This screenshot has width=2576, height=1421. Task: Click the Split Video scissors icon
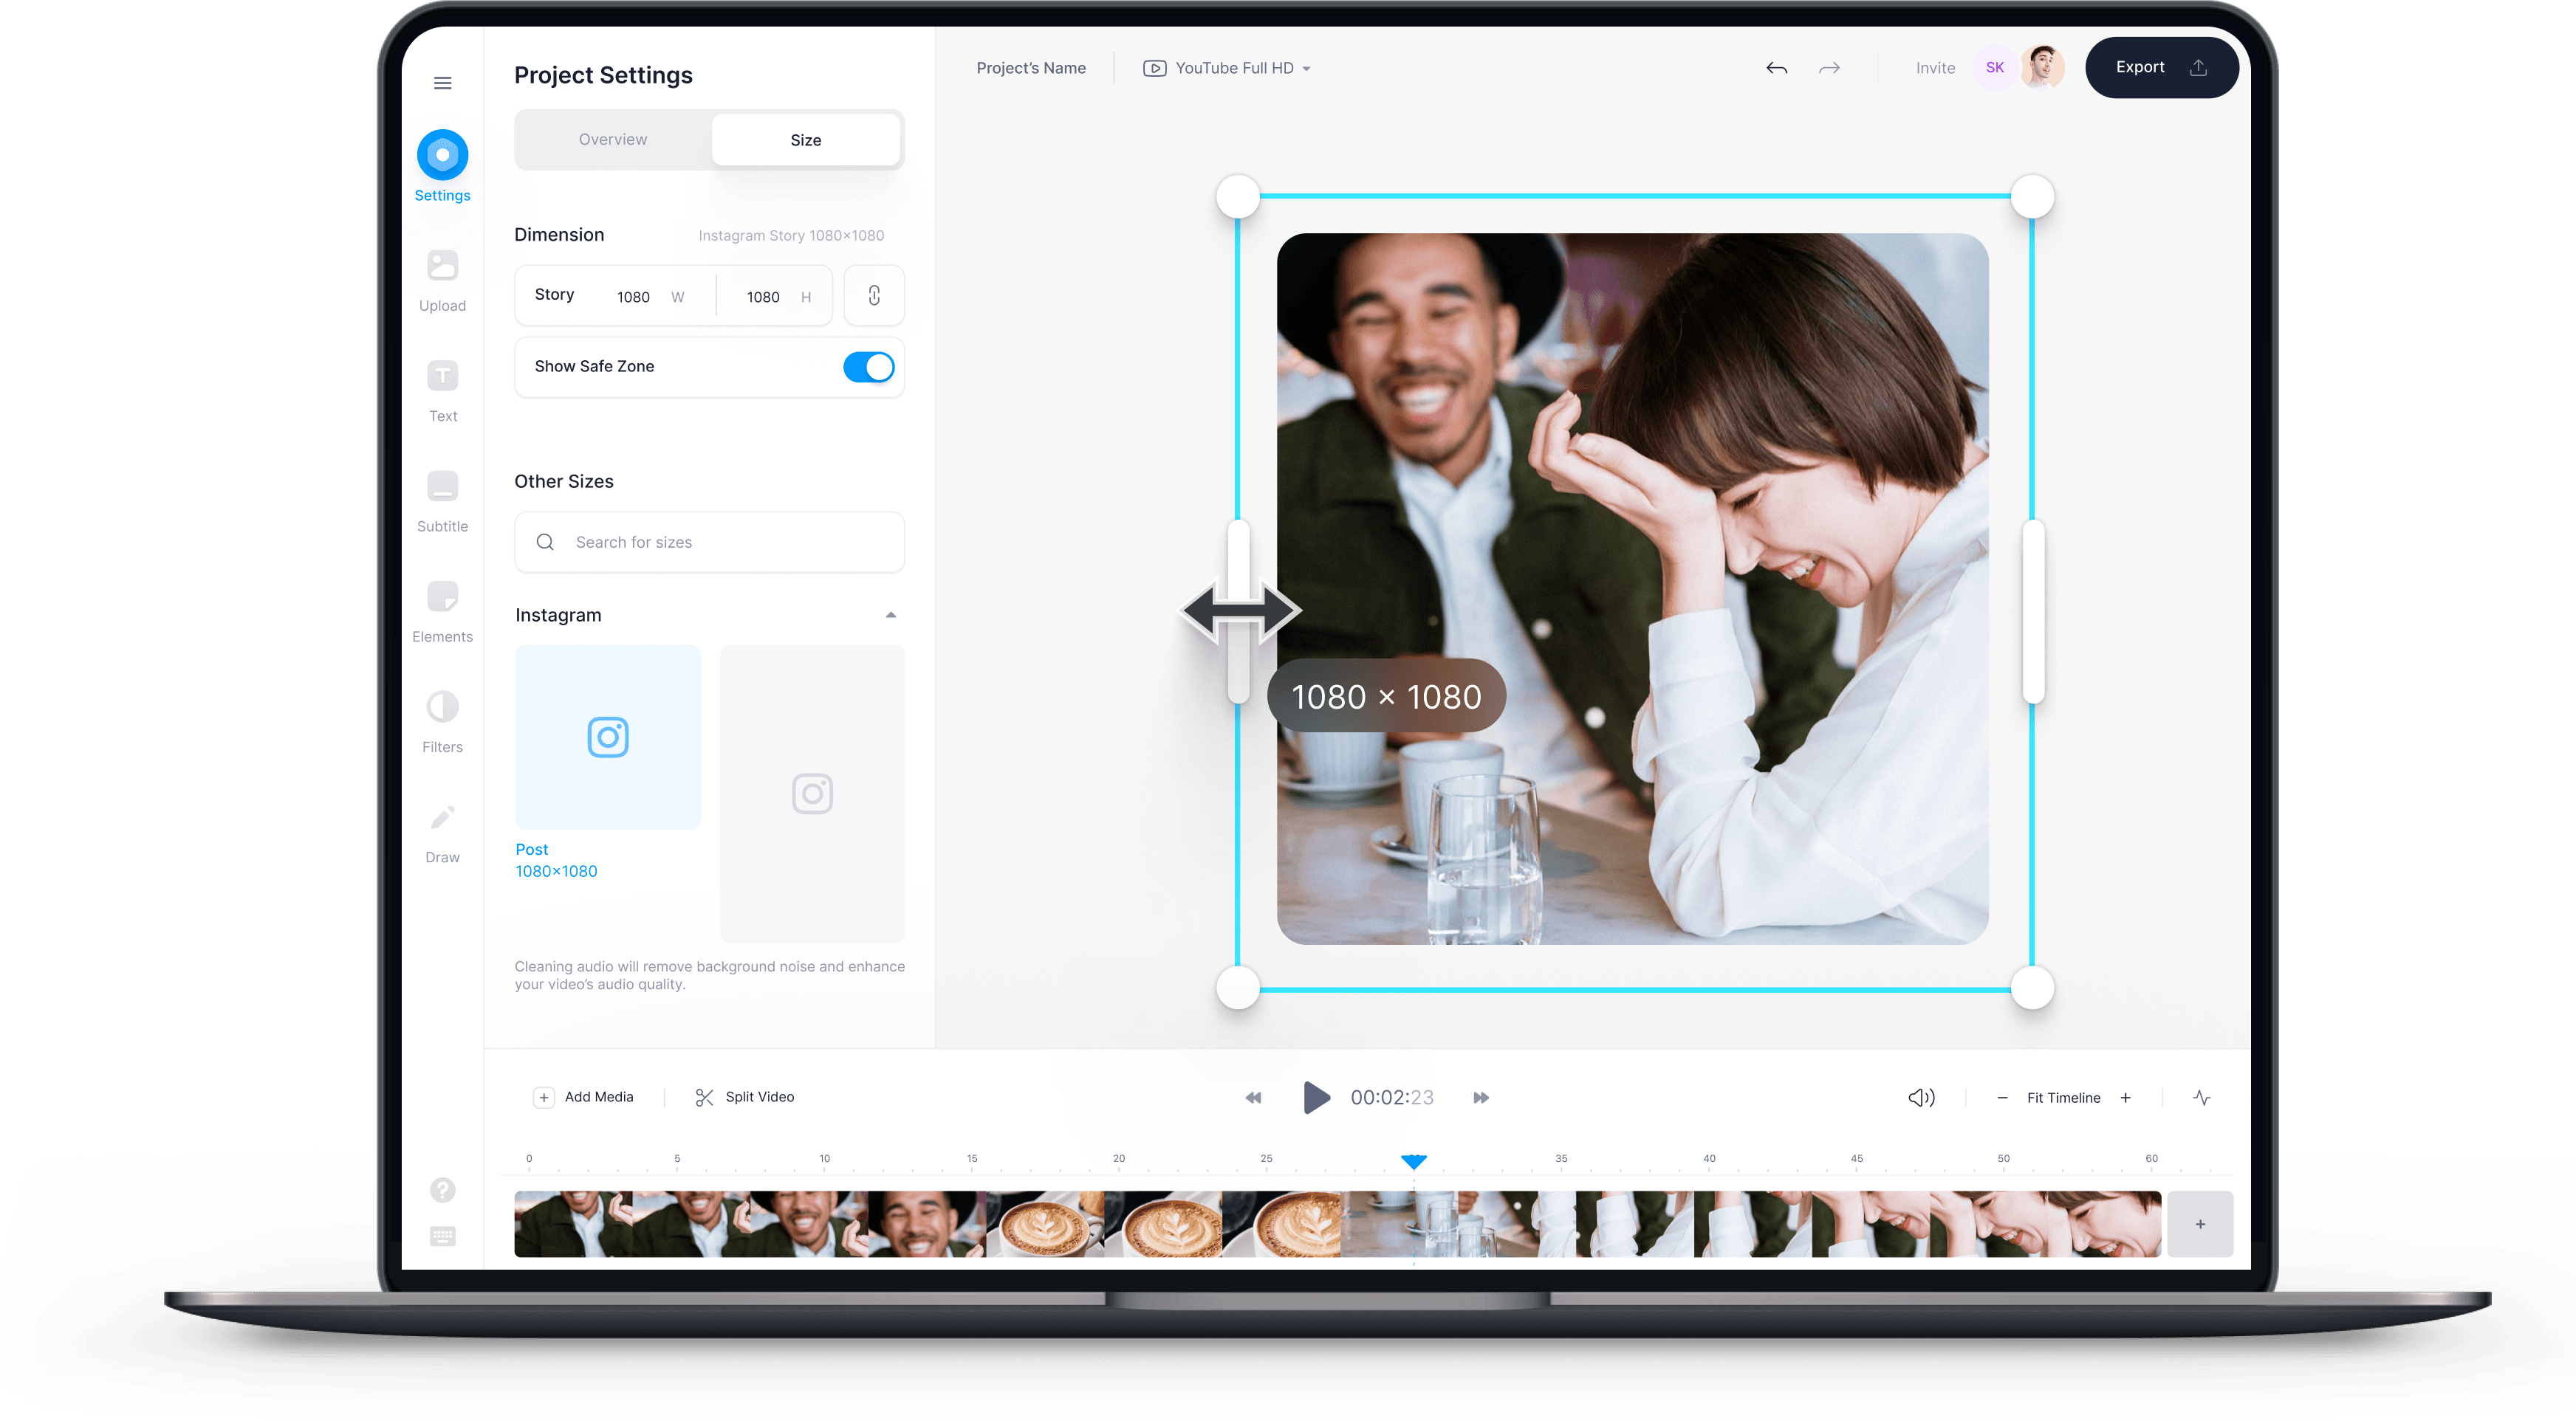704,1097
